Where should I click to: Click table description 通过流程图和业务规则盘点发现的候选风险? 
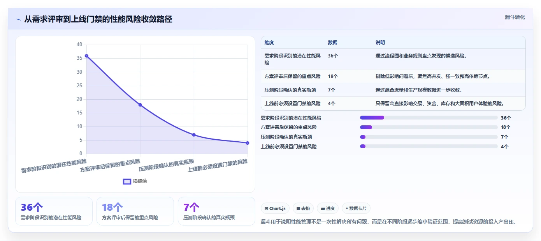coord(421,56)
